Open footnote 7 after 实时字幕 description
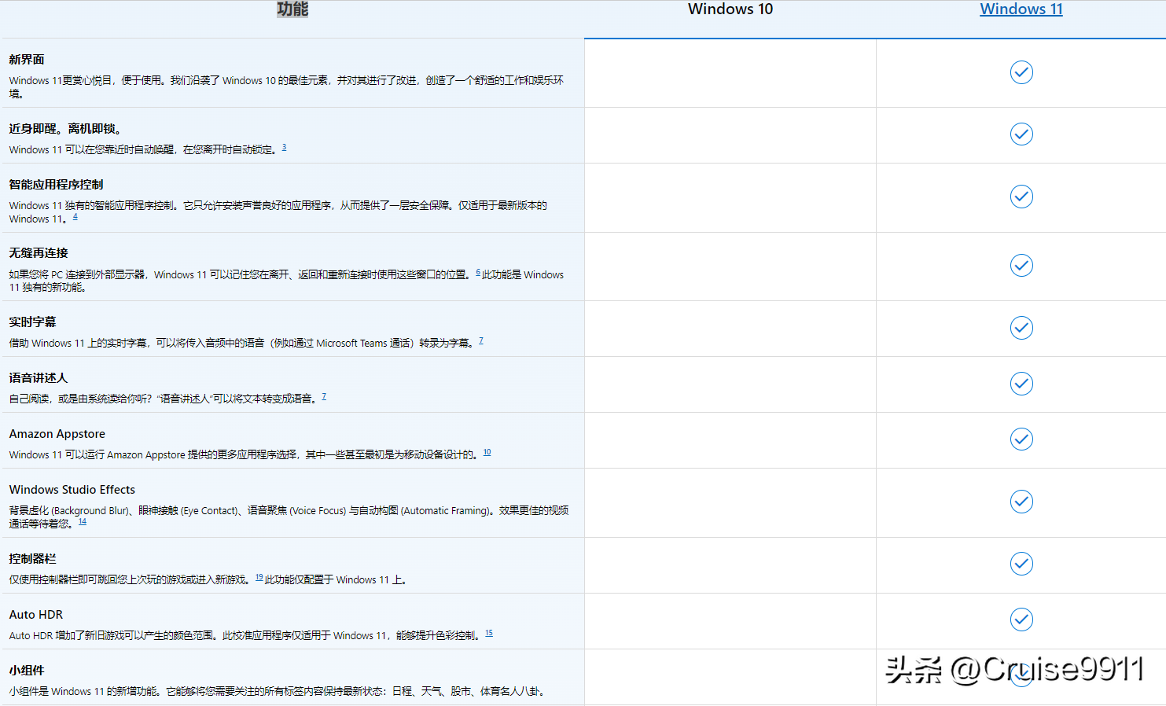Image resolution: width=1166 pixels, height=706 pixels. pyautogui.click(x=480, y=339)
